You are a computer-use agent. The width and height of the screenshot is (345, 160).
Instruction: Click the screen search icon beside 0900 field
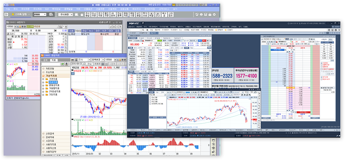coord(51,14)
